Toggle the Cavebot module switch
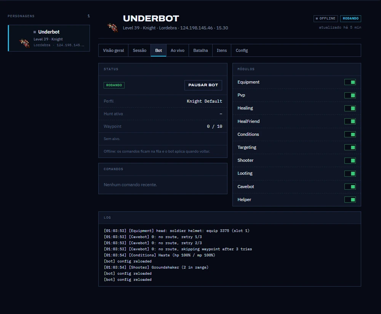 click(350, 187)
